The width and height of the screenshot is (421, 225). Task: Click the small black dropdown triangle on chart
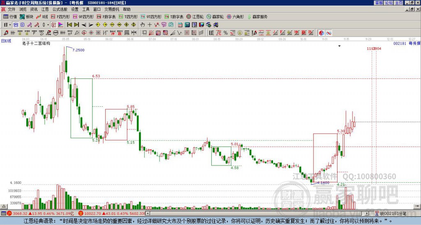(339, 46)
